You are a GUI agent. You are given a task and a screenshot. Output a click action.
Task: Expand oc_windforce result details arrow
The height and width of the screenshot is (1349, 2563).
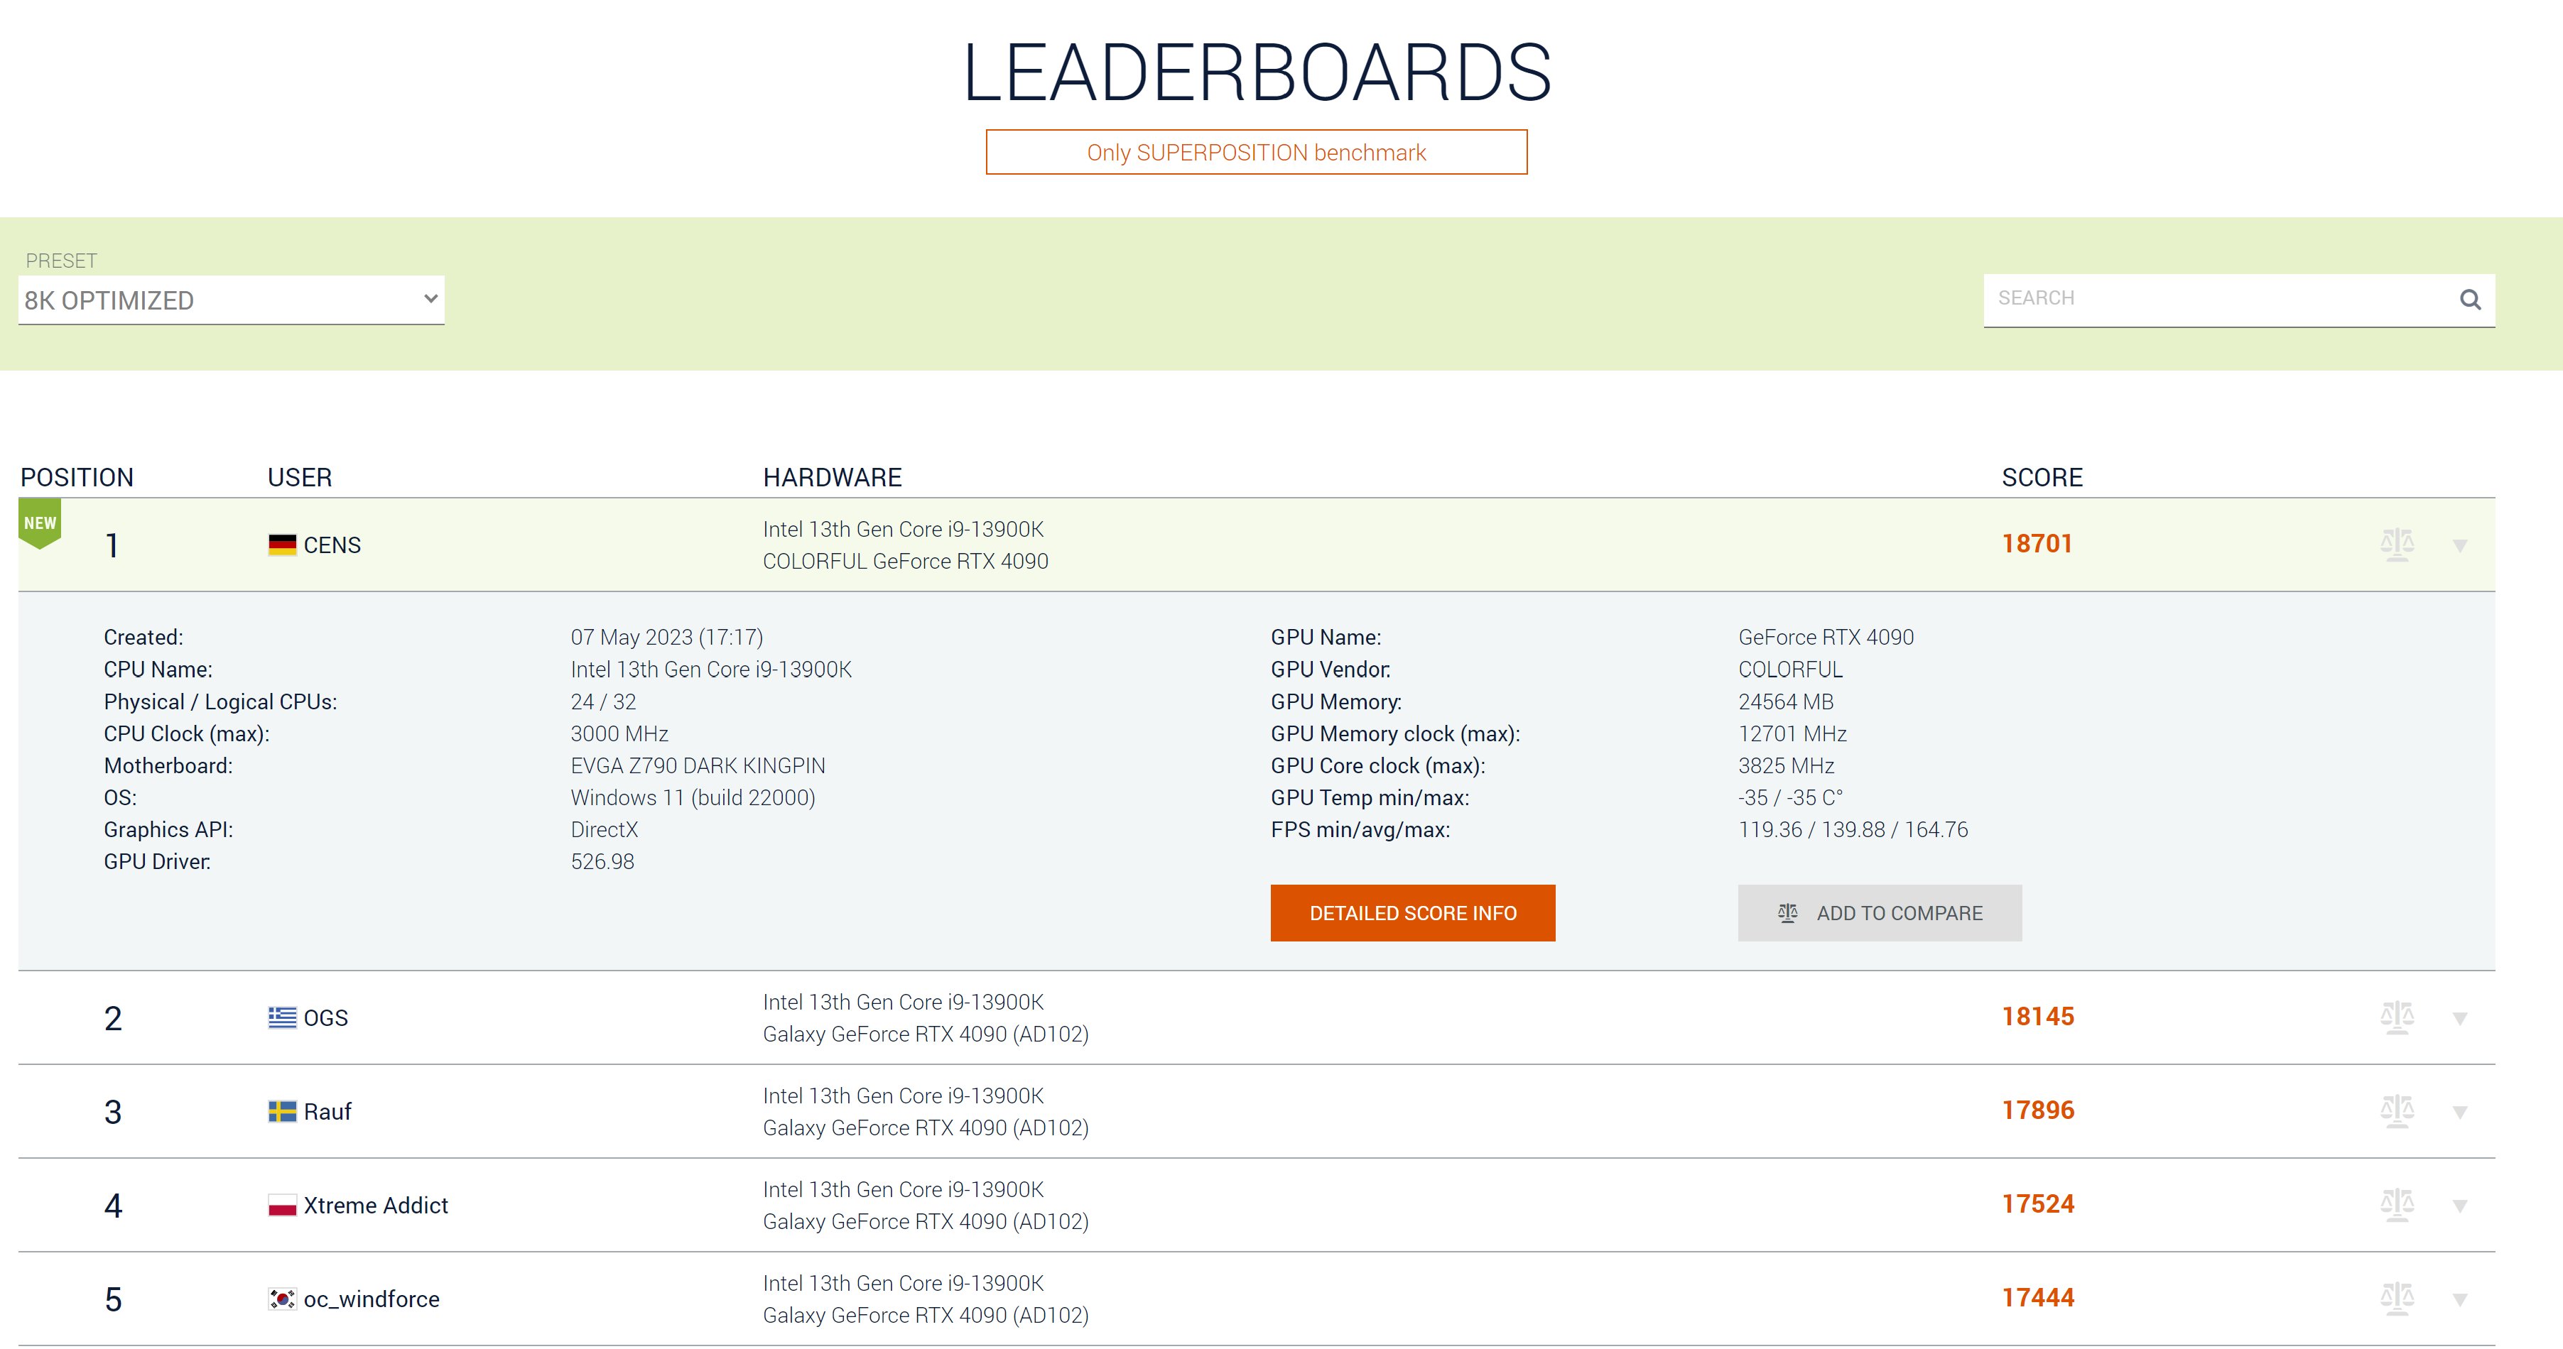point(2459,1300)
